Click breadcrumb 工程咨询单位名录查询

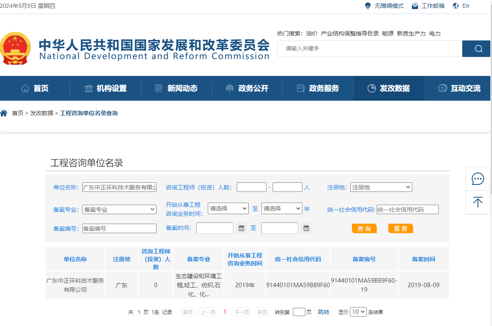(89, 113)
